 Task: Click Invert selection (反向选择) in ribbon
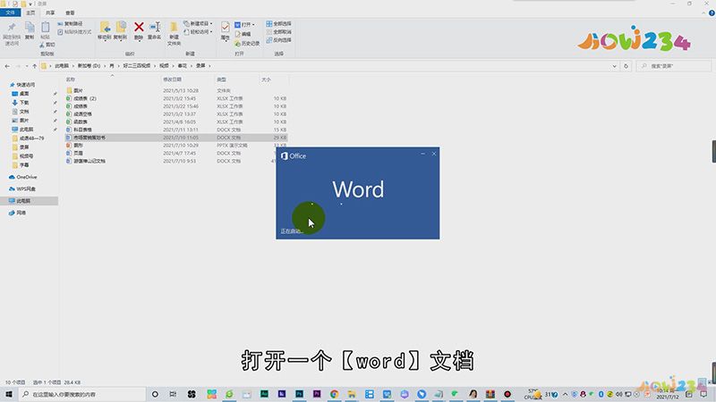pyautogui.click(x=278, y=40)
